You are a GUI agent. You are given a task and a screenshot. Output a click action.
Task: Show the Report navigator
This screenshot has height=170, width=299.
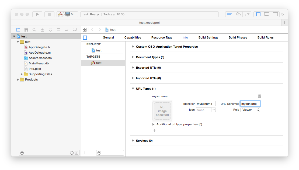point(75,30)
